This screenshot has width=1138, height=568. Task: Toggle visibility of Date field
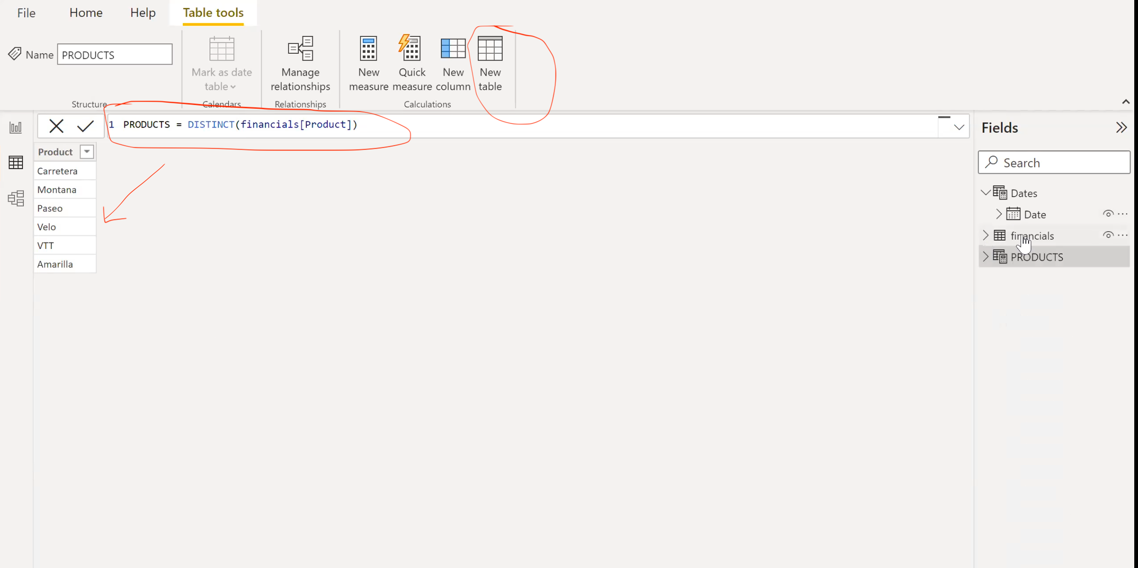click(1107, 214)
